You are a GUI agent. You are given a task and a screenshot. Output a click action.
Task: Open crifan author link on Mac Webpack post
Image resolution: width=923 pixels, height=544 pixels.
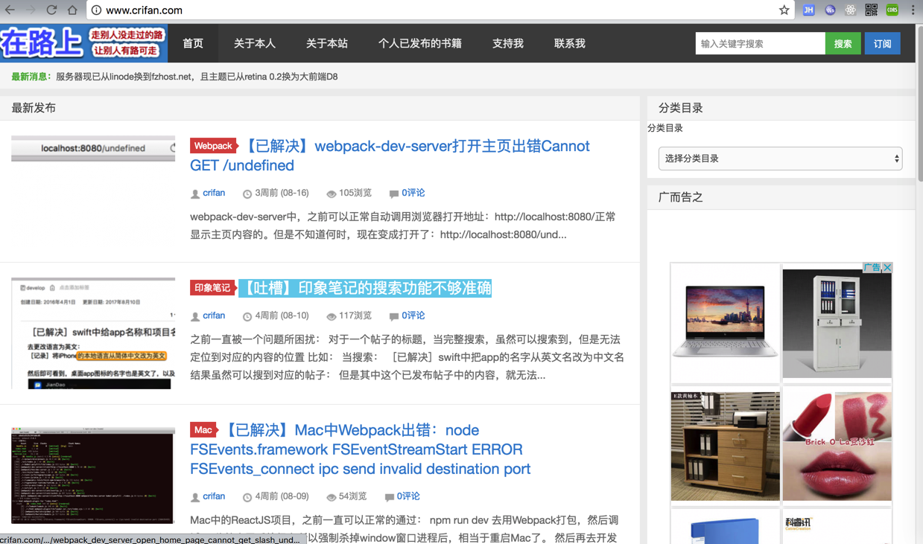(214, 496)
